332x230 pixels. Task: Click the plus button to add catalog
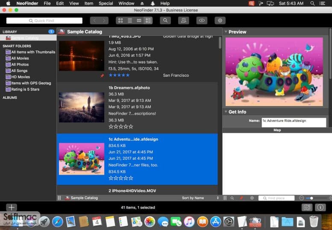(x=12, y=207)
